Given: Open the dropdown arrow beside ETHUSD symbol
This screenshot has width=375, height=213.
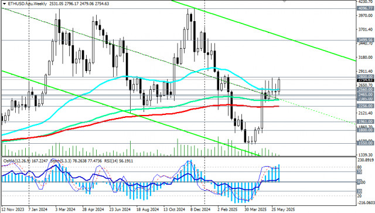Looking at the screenshot, I should (x=4, y=4).
